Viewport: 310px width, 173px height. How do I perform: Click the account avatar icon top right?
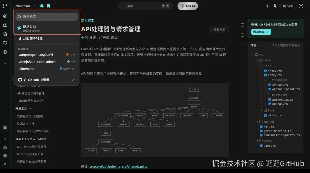[x=301, y=6]
